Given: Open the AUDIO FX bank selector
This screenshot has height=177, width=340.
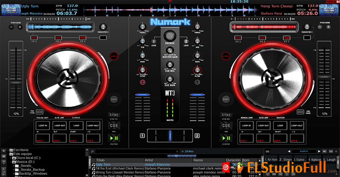Looking at the screenshot, I should click(x=304, y=151).
